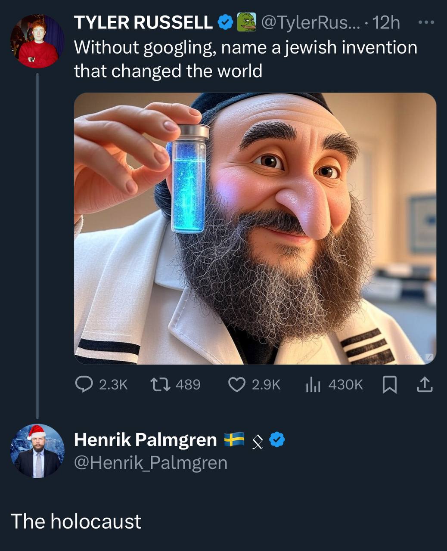Viewport: 447px width, 551px height.
Task: Open the TYLER RUSSELL display name profile
Action: [x=143, y=22]
